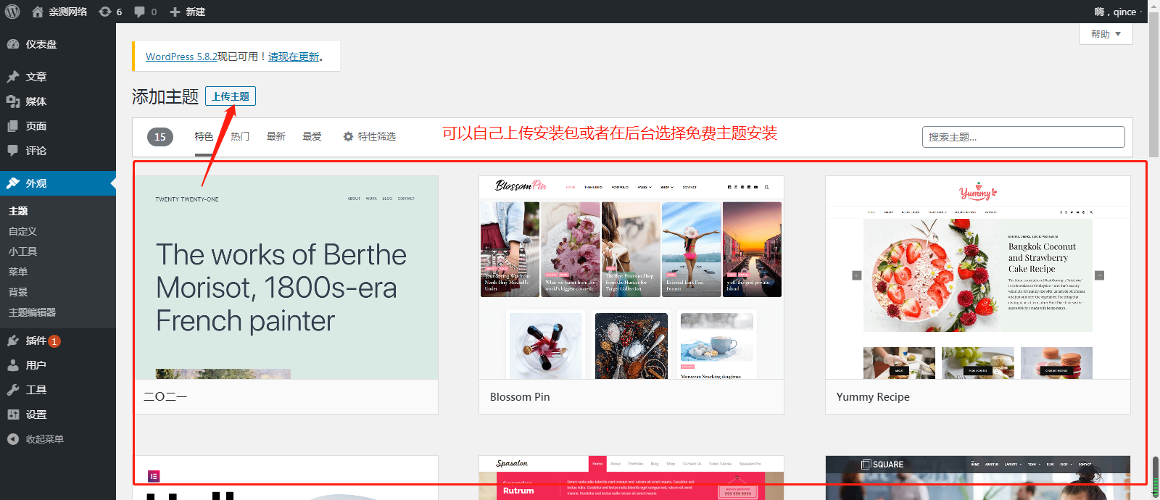Select the Yummy Recipe theme thumbnail
Image resolution: width=1160 pixels, height=500 pixels.
pos(977,278)
